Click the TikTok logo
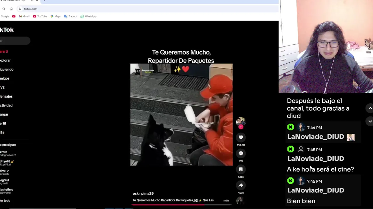The width and height of the screenshot is (373, 209). pos(7,30)
